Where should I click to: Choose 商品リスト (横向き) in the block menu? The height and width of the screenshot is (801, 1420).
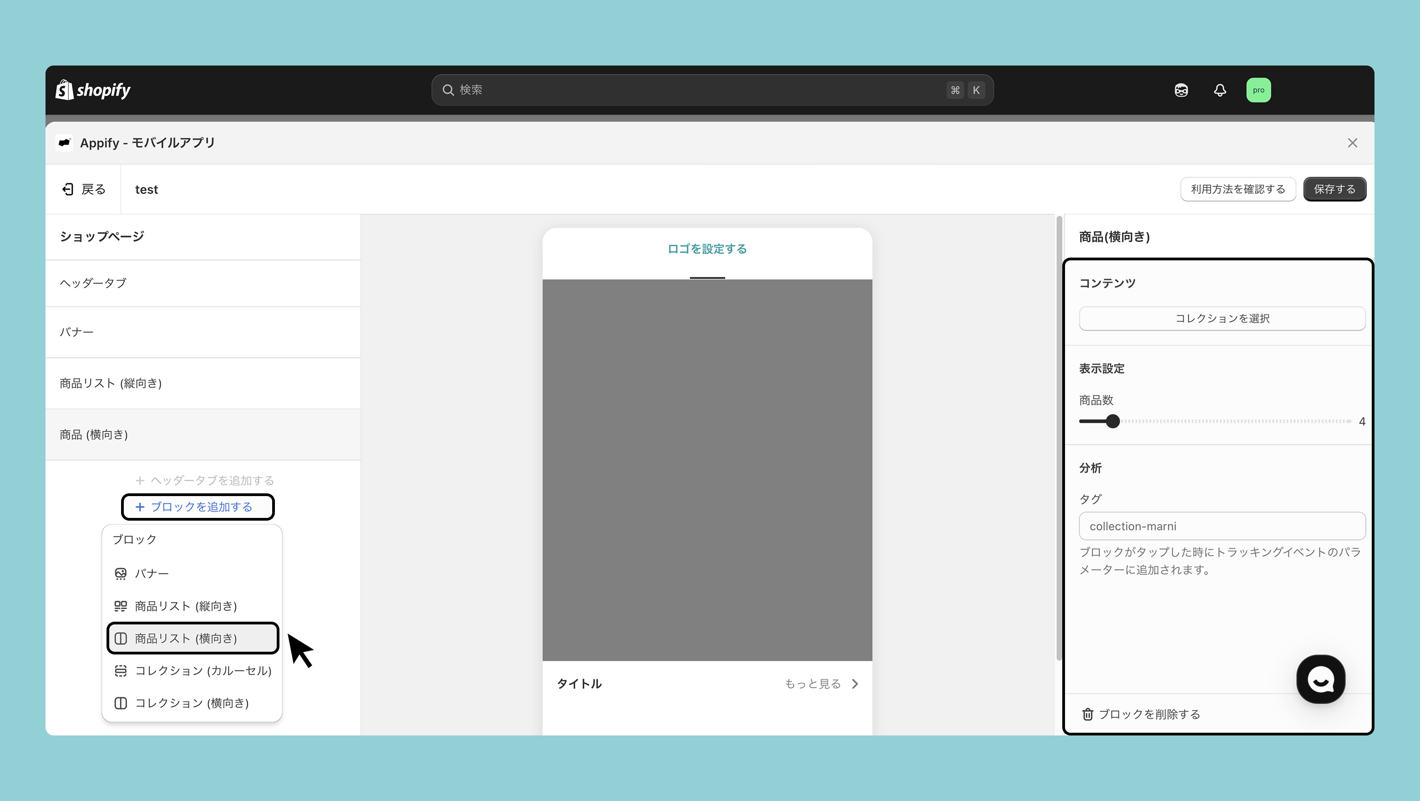click(193, 639)
